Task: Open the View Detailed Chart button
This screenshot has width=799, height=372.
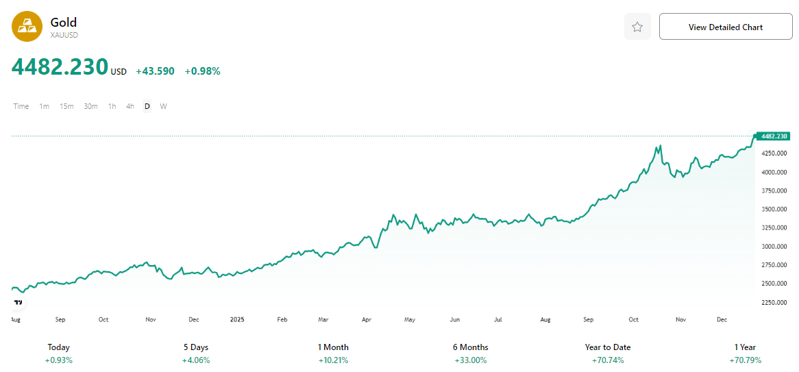Action: tap(726, 27)
